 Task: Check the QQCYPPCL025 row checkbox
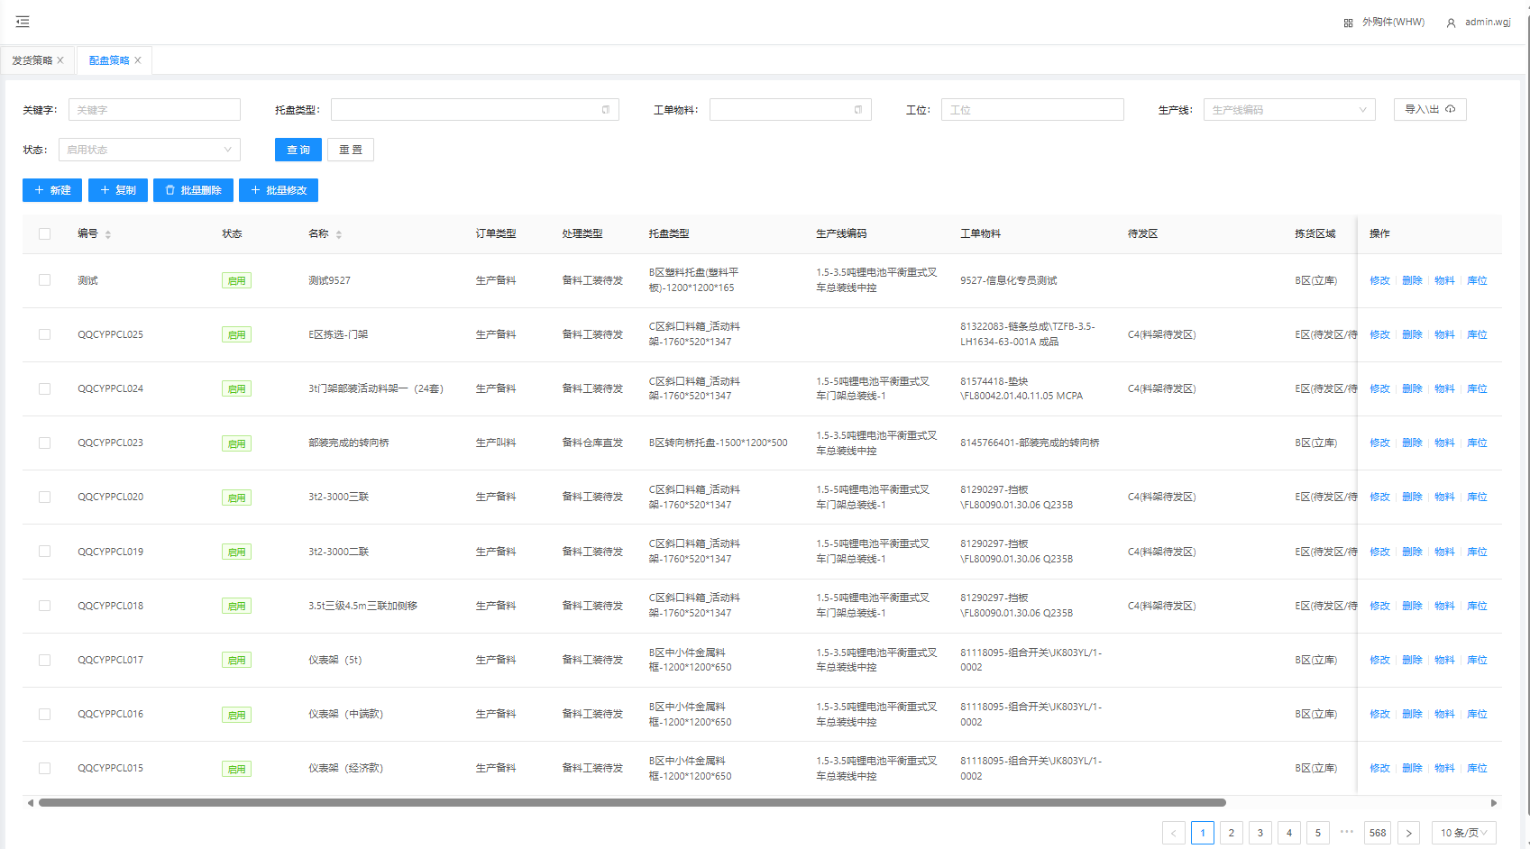click(x=44, y=334)
